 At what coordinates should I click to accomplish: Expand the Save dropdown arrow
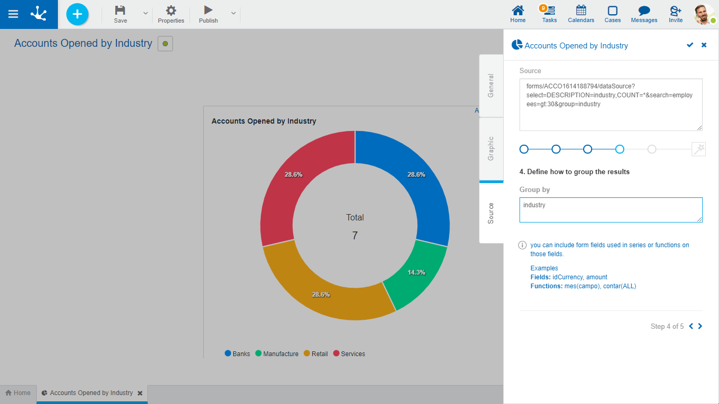(x=145, y=13)
